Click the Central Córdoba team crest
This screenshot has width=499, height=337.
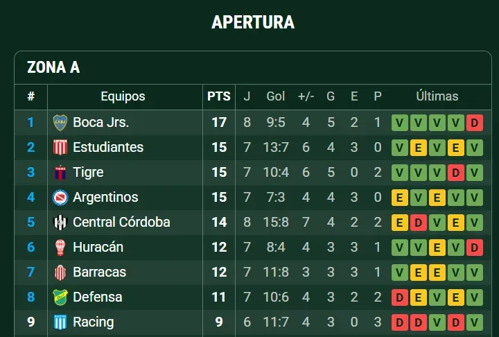point(60,223)
